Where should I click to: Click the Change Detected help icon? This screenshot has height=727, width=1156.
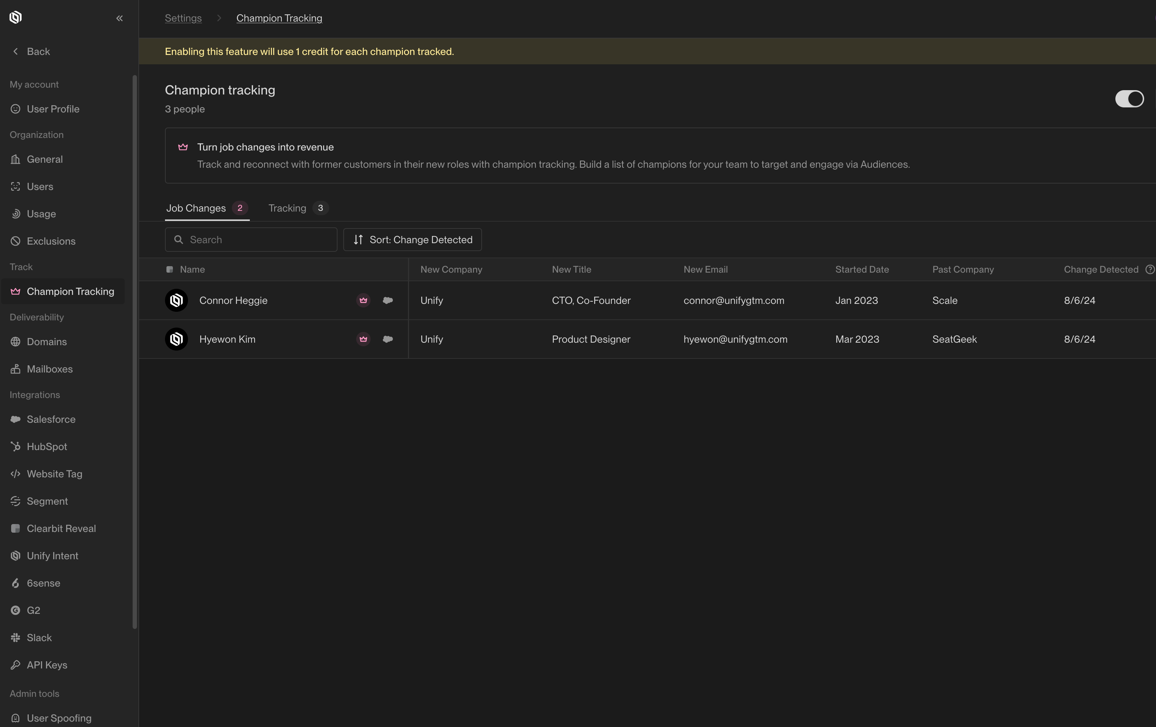tap(1150, 270)
